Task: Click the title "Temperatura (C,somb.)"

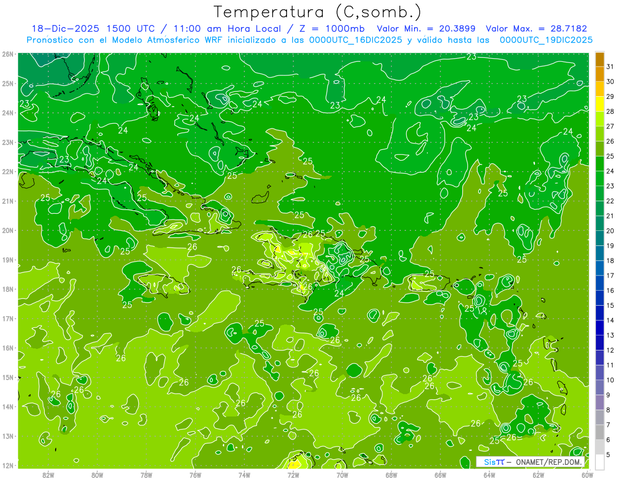Action: [318, 12]
